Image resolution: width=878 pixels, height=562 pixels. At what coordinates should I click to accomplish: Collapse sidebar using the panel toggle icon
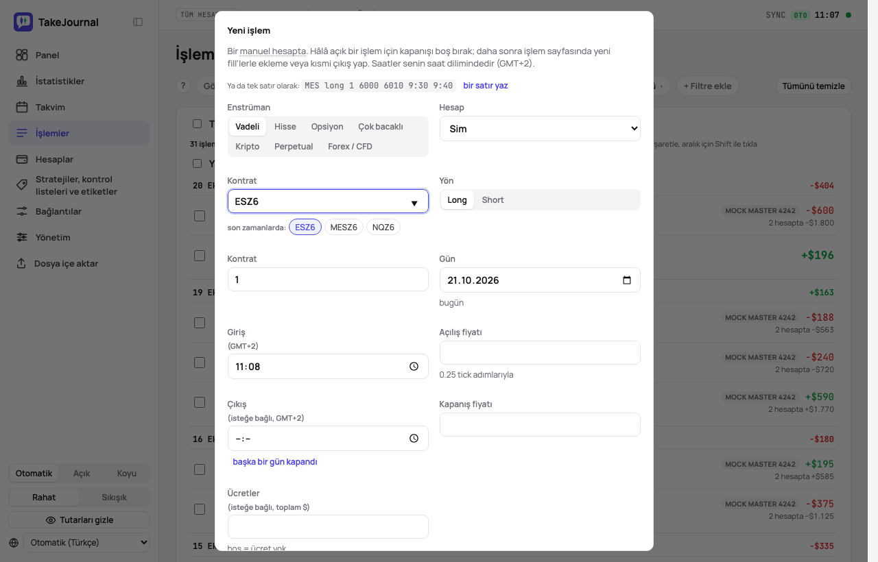tap(138, 22)
